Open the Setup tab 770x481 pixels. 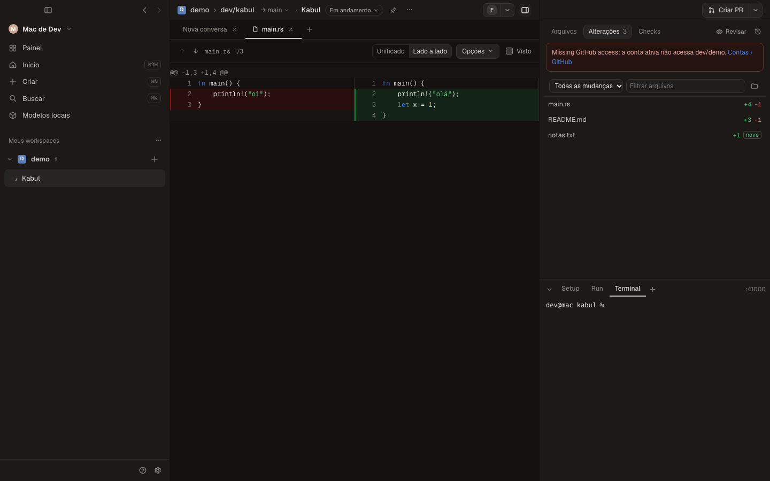point(571,289)
